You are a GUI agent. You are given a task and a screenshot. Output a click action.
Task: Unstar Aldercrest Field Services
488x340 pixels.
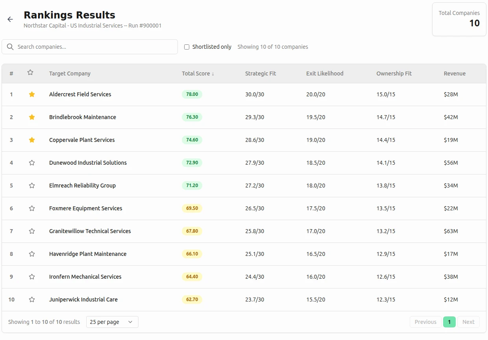point(32,94)
